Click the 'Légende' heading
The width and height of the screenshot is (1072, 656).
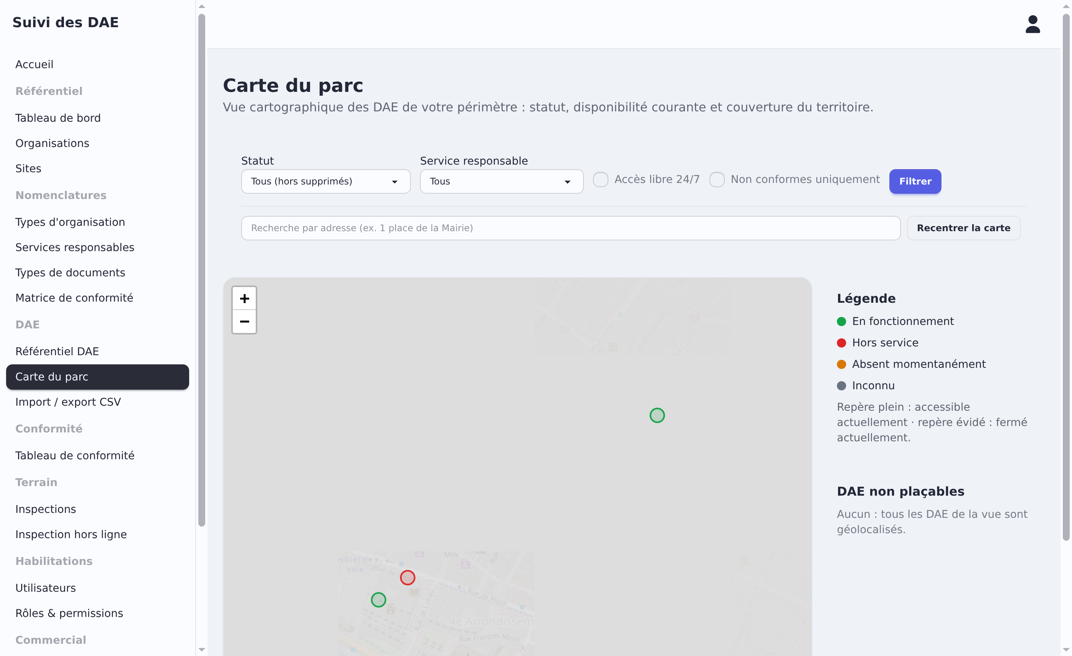[x=866, y=299]
